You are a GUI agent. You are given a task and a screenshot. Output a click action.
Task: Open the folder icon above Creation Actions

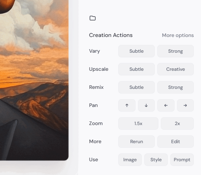tap(93, 18)
